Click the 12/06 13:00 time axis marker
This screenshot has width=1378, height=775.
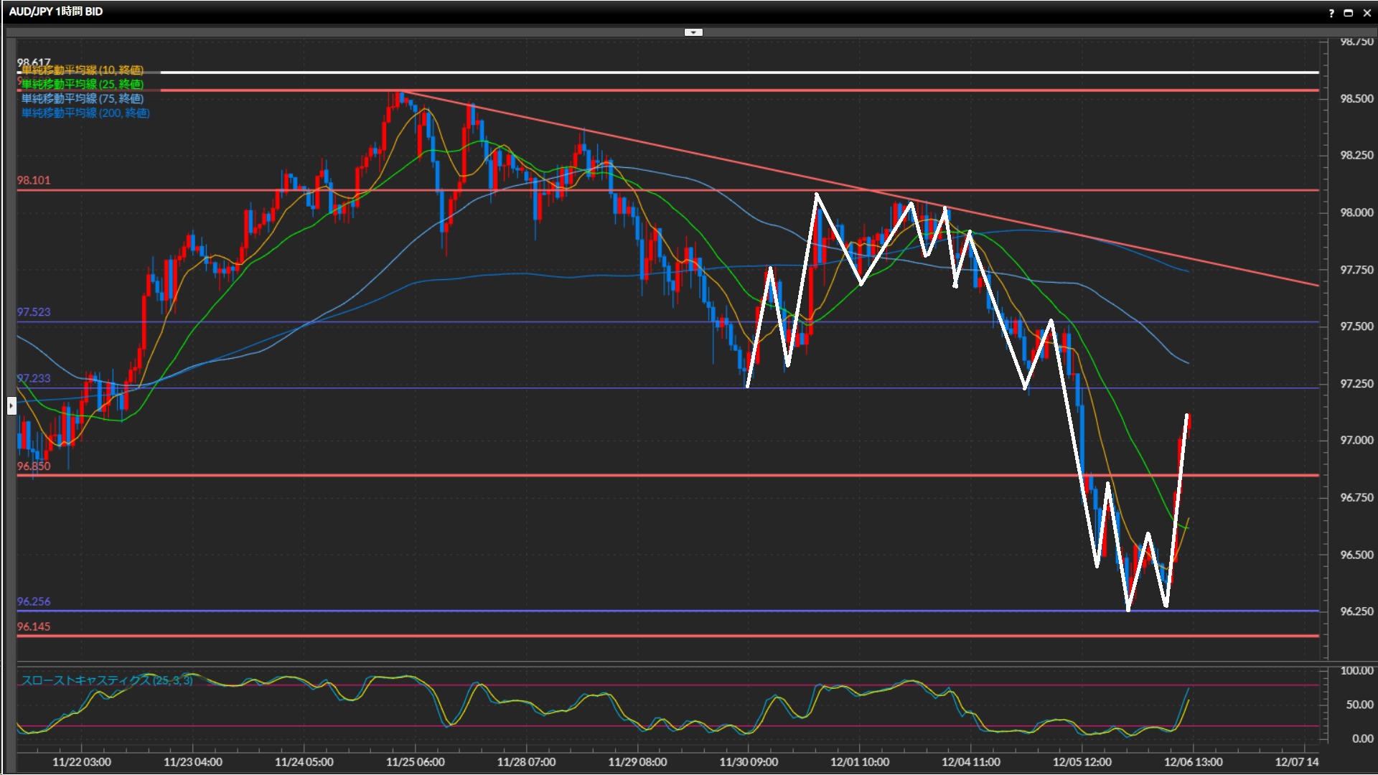[1193, 762]
